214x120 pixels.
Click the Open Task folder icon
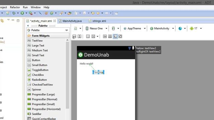pyautogui.click(x=70, y=13)
